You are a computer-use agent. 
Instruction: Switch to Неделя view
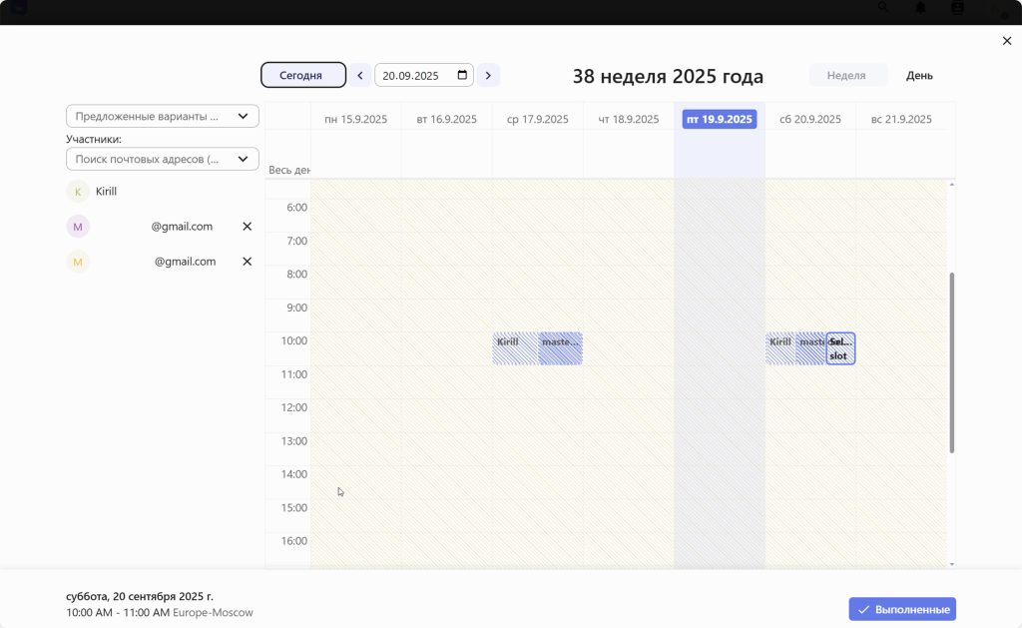(x=846, y=76)
